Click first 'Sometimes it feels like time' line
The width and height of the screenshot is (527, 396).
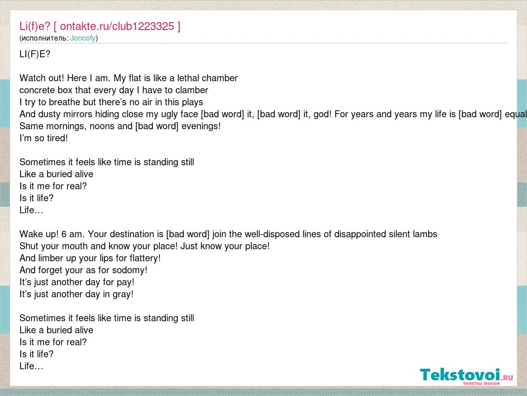click(107, 162)
